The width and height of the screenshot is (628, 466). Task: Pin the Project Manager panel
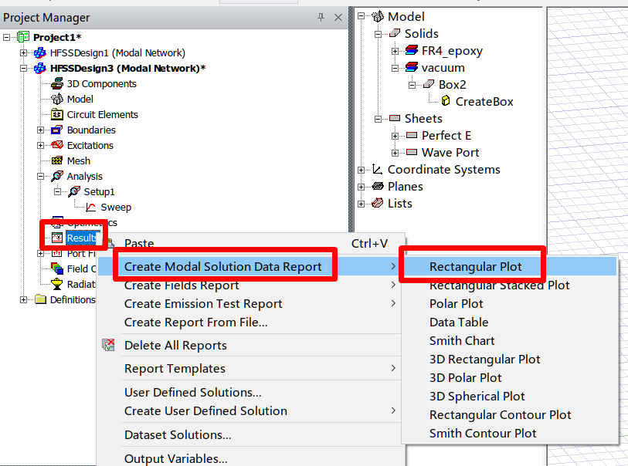(321, 17)
